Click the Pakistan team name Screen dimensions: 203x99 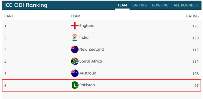(87, 85)
